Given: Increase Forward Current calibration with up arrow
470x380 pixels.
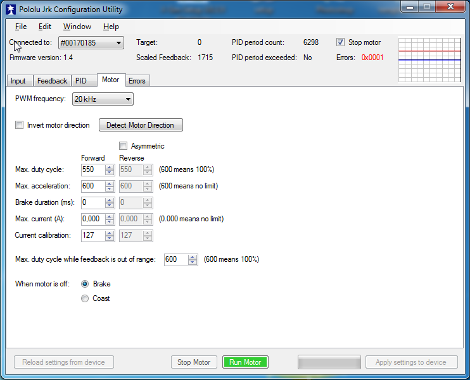Looking at the screenshot, I should point(110,233).
